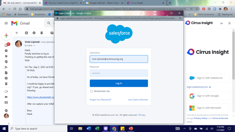Open Trash icon in Gmail sidebar
The height and width of the screenshot is (132, 235).
pos(6,84)
